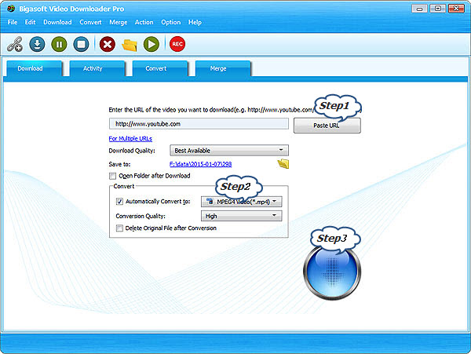Open the File menu
The height and width of the screenshot is (354, 471).
point(13,22)
